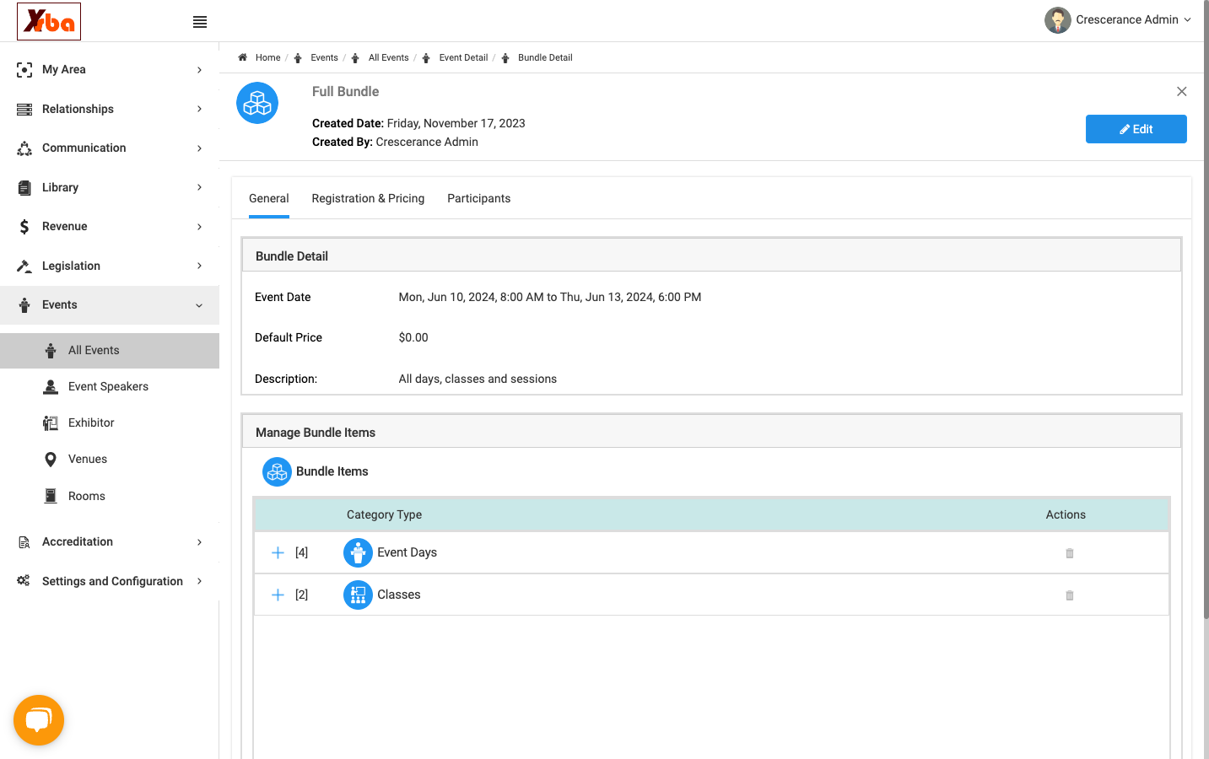This screenshot has width=1209, height=759.
Task: Collapse the Events menu
Action: [x=110, y=305]
